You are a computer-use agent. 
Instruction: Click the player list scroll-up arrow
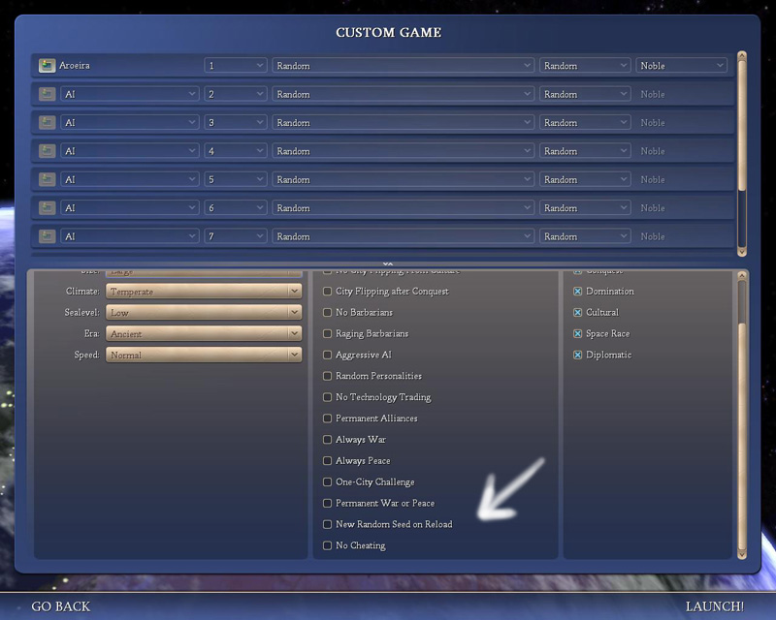[x=742, y=56]
